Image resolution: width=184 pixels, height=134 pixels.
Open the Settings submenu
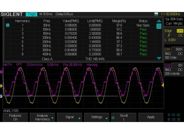(97, 117)
